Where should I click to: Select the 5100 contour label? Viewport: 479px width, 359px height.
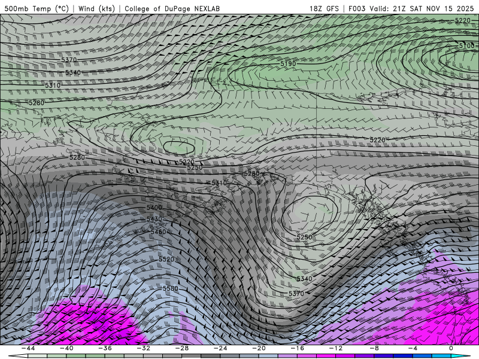pyautogui.click(x=467, y=46)
